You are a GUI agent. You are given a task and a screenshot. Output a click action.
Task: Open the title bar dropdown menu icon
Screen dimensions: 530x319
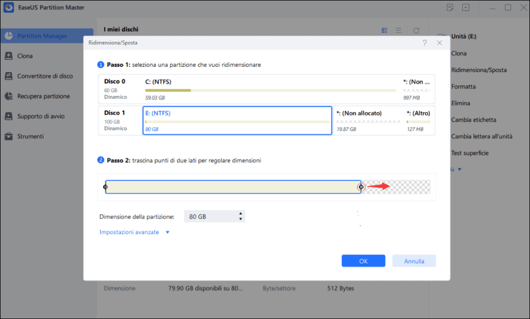466,7
